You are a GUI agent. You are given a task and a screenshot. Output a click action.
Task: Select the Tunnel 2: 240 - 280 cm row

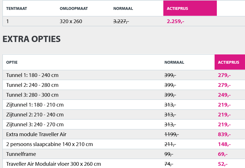coord(32,85)
